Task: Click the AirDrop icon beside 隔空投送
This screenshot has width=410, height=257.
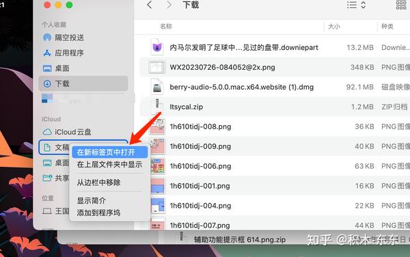Action: (47, 38)
